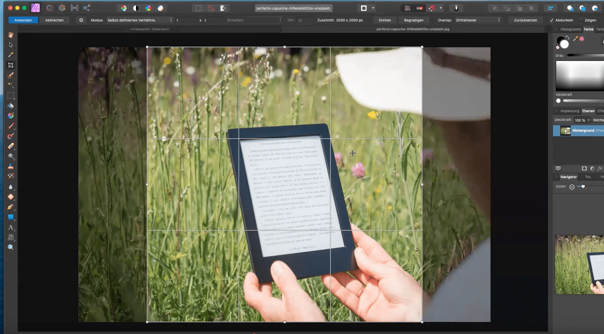This screenshot has height=334, width=604.
Task: Select the Rectangle shape tool
Action: point(11,217)
